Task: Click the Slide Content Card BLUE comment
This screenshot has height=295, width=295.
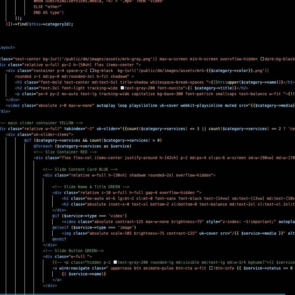Action: [80, 169]
